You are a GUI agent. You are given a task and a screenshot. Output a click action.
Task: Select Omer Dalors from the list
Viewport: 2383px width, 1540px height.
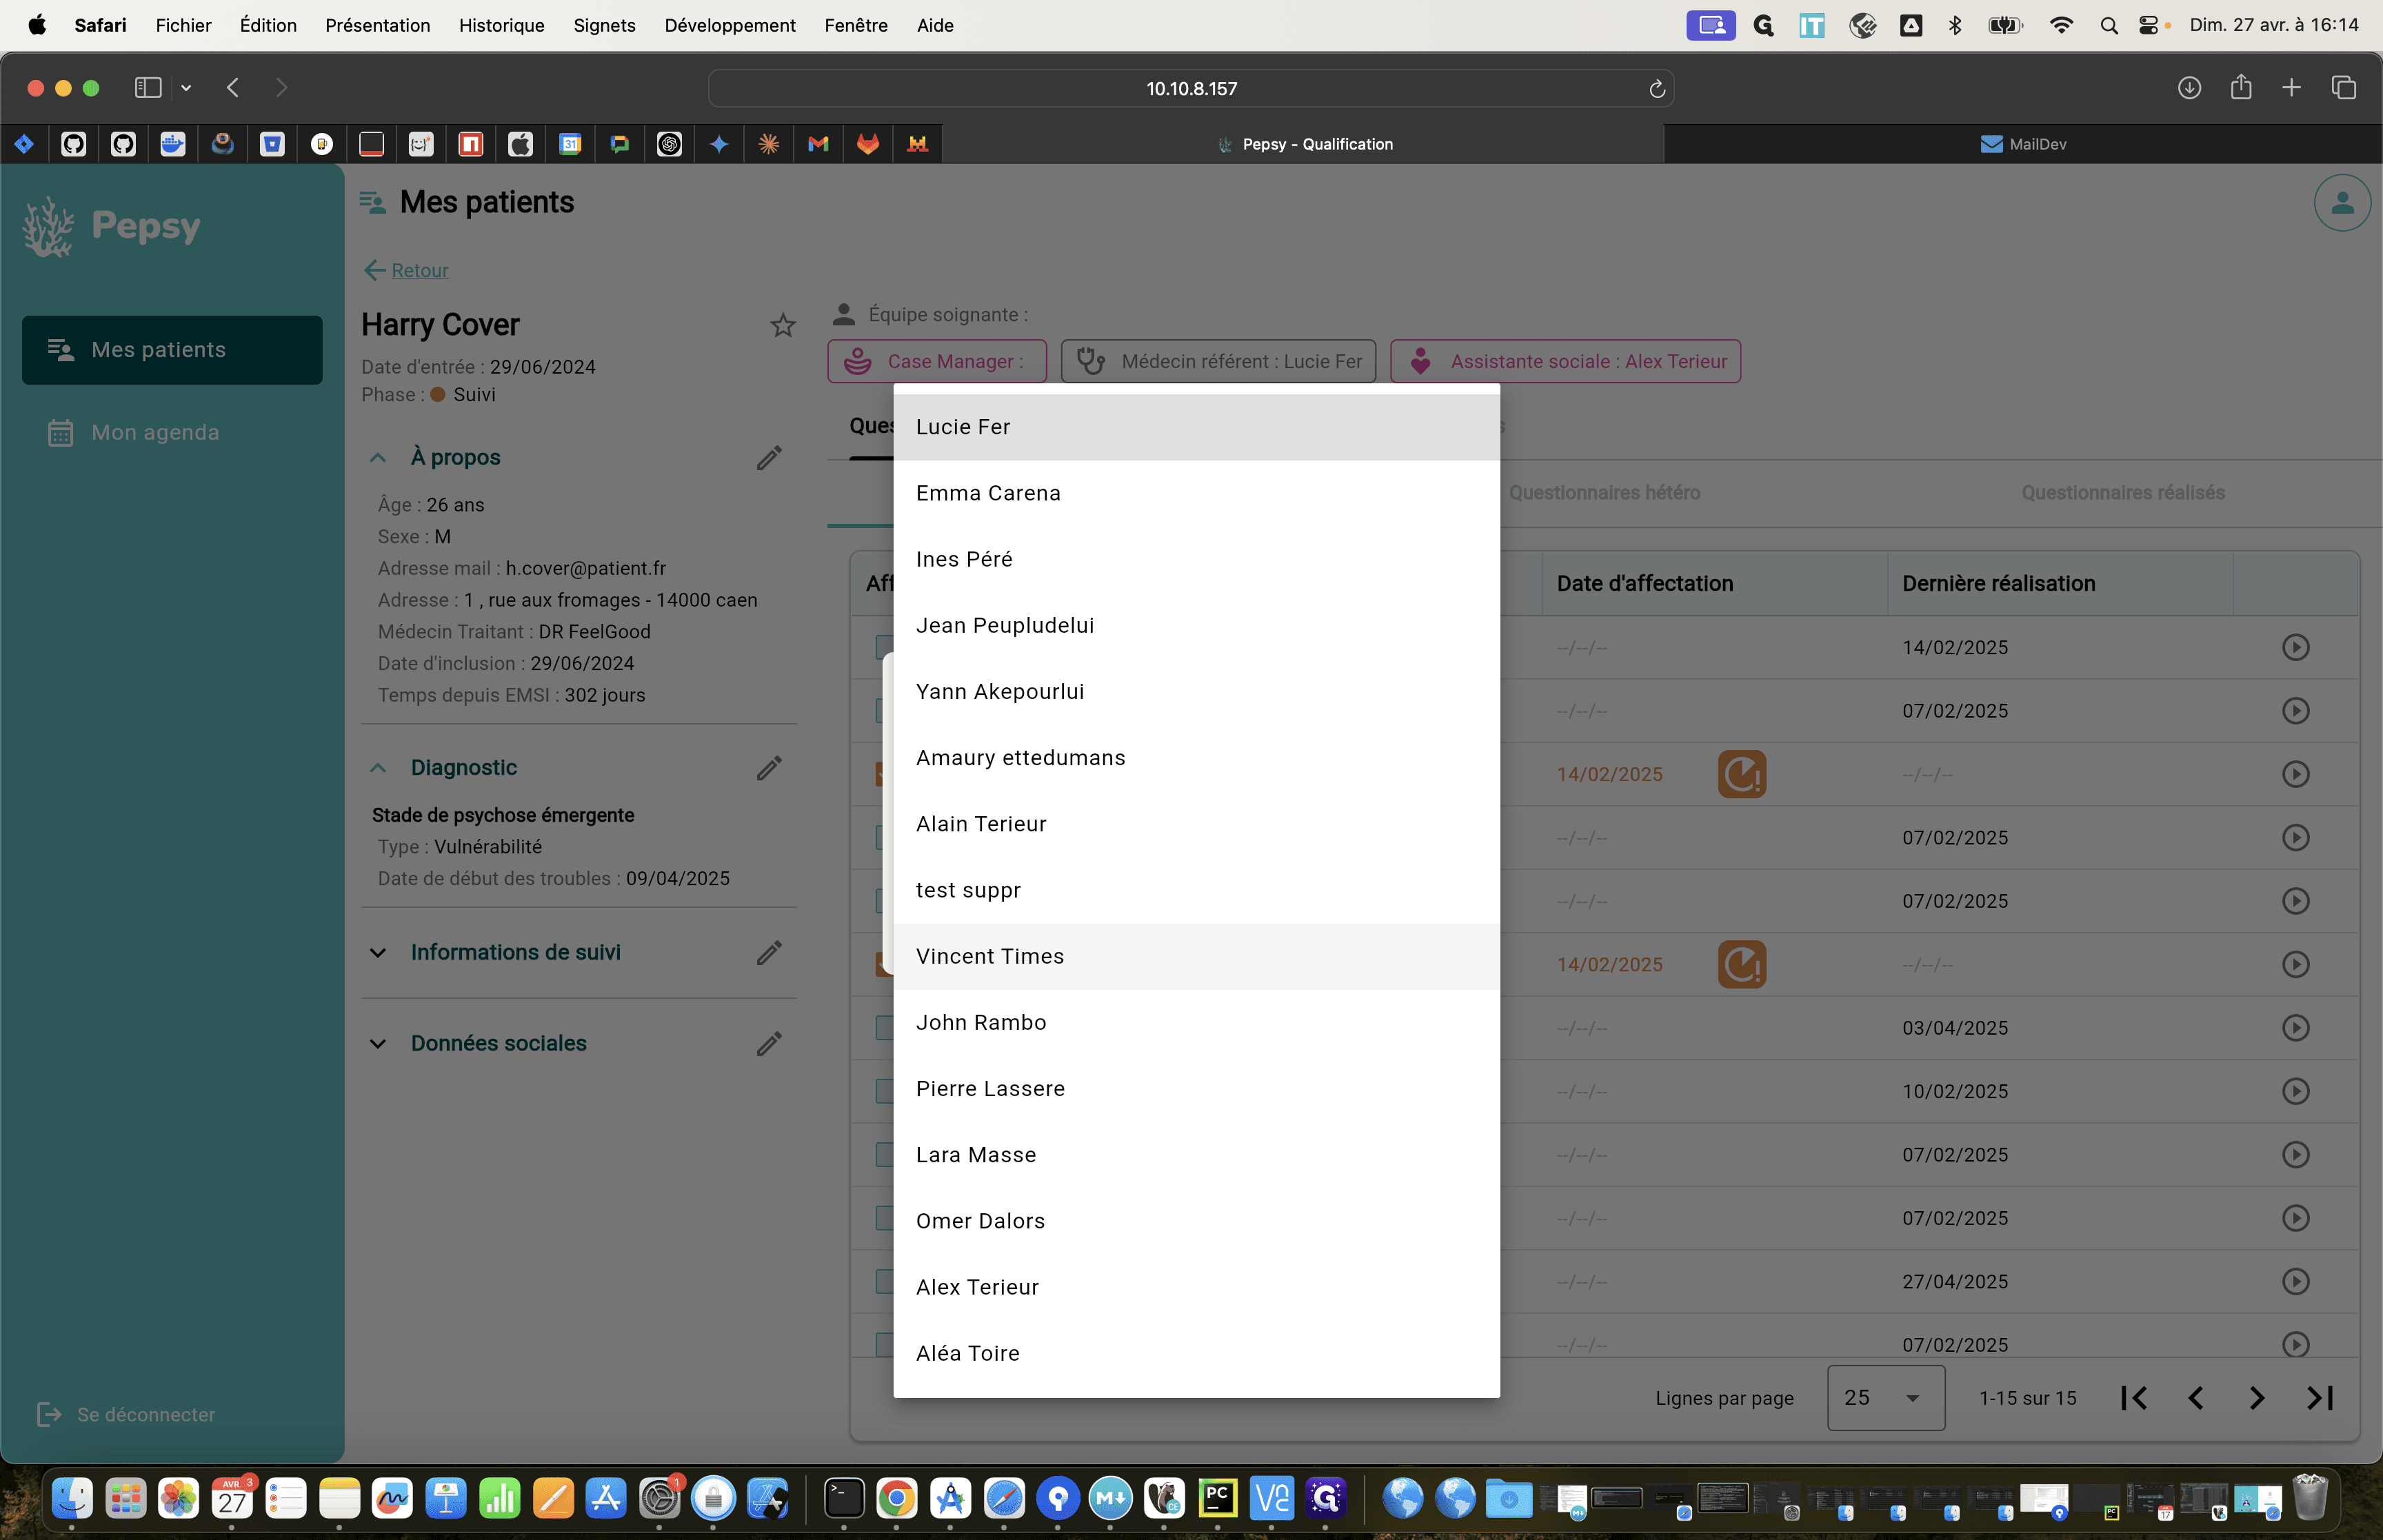1196,1221
